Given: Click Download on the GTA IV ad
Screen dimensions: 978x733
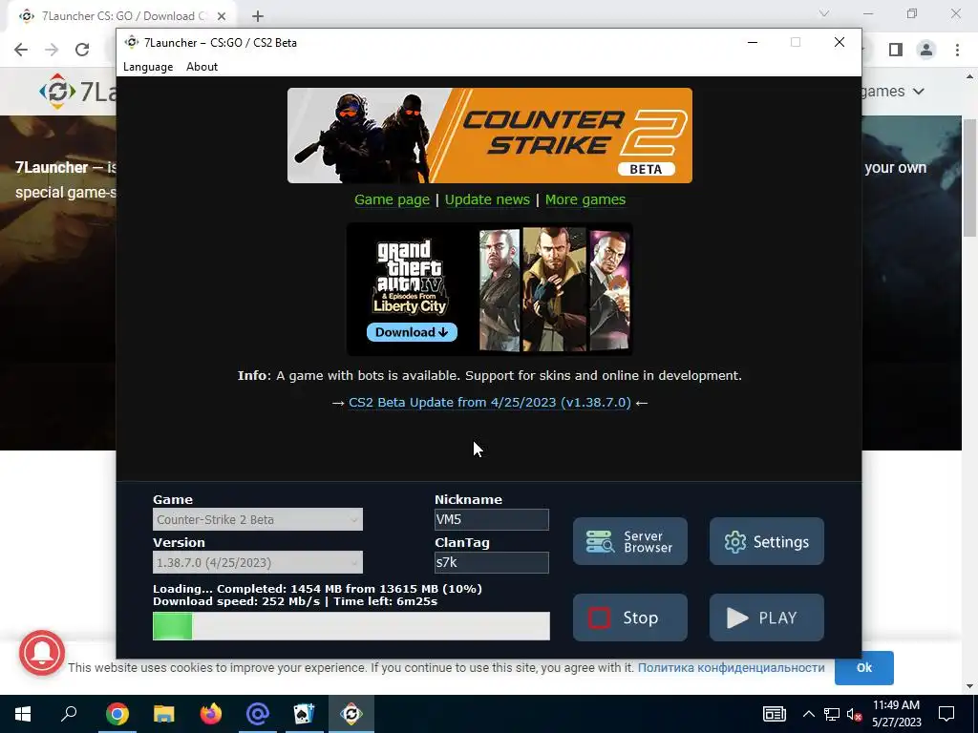Looking at the screenshot, I should pos(412,332).
